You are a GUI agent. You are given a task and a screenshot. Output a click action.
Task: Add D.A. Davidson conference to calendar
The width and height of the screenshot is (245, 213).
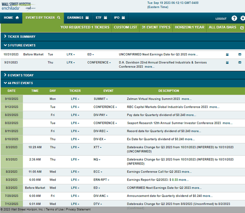[227, 62]
